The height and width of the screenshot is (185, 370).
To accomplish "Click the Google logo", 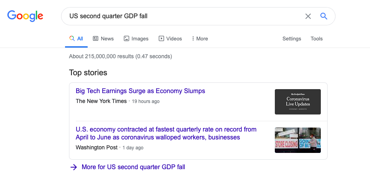I will pos(25,16).
